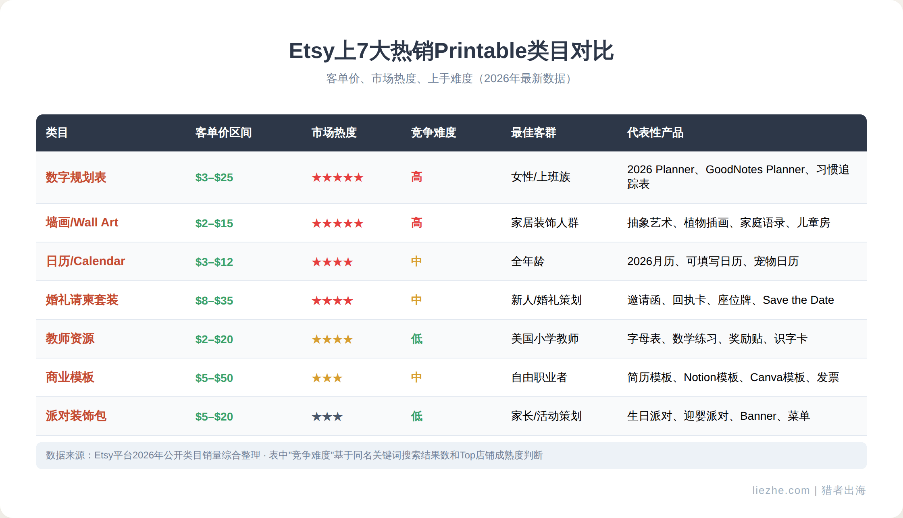Click the subtitle '客单价、市场热度、上手难度'
The height and width of the screenshot is (518, 903).
pyautogui.click(x=399, y=79)
